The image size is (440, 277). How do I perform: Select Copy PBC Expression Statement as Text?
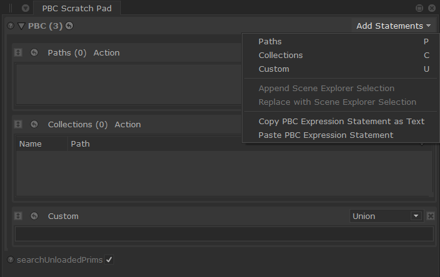(341, 122)
